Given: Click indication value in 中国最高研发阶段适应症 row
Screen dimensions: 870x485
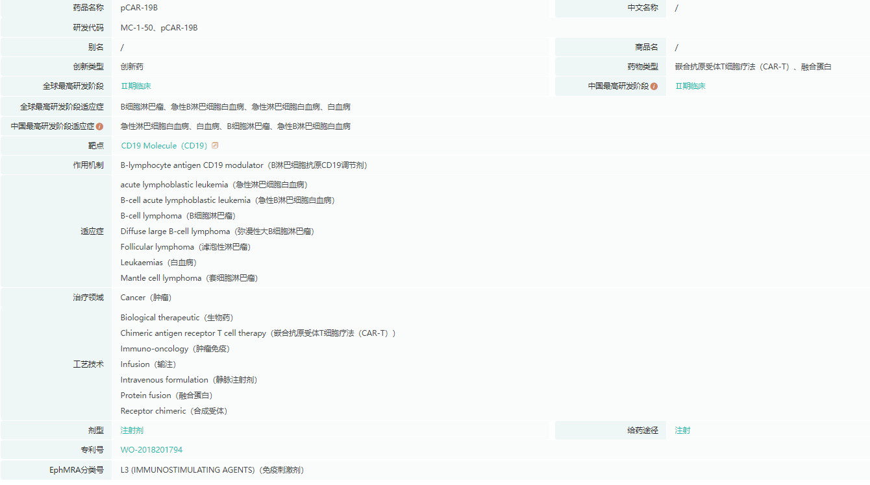Looking at the screenshot, I should (236, 126).
